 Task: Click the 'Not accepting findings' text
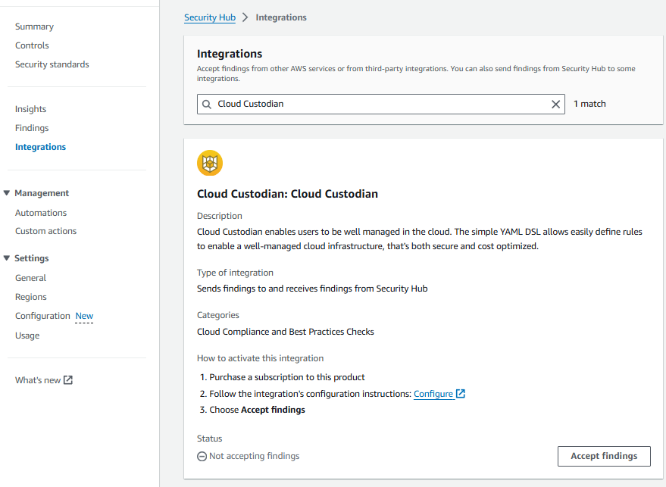tap(255, 456)
